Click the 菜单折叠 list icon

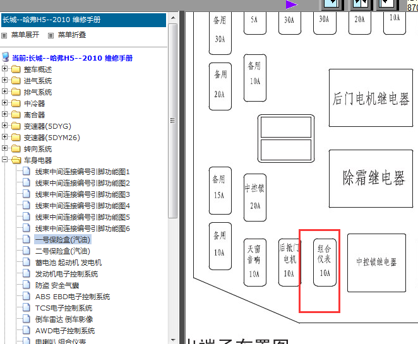51,35
